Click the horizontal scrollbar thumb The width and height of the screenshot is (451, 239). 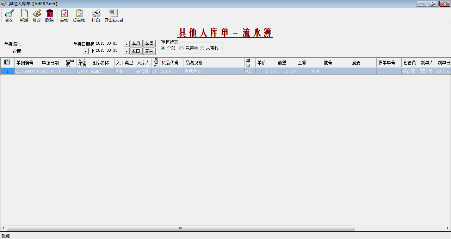[x=181, y=228]
